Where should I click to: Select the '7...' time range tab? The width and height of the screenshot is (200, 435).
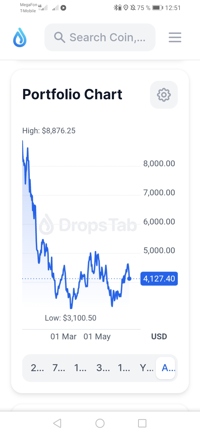tap(59, 368)
